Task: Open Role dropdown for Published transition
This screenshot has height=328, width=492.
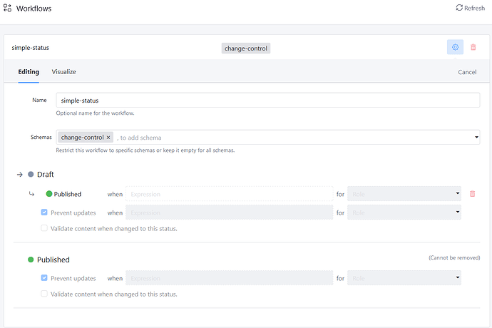Action: 404,194
